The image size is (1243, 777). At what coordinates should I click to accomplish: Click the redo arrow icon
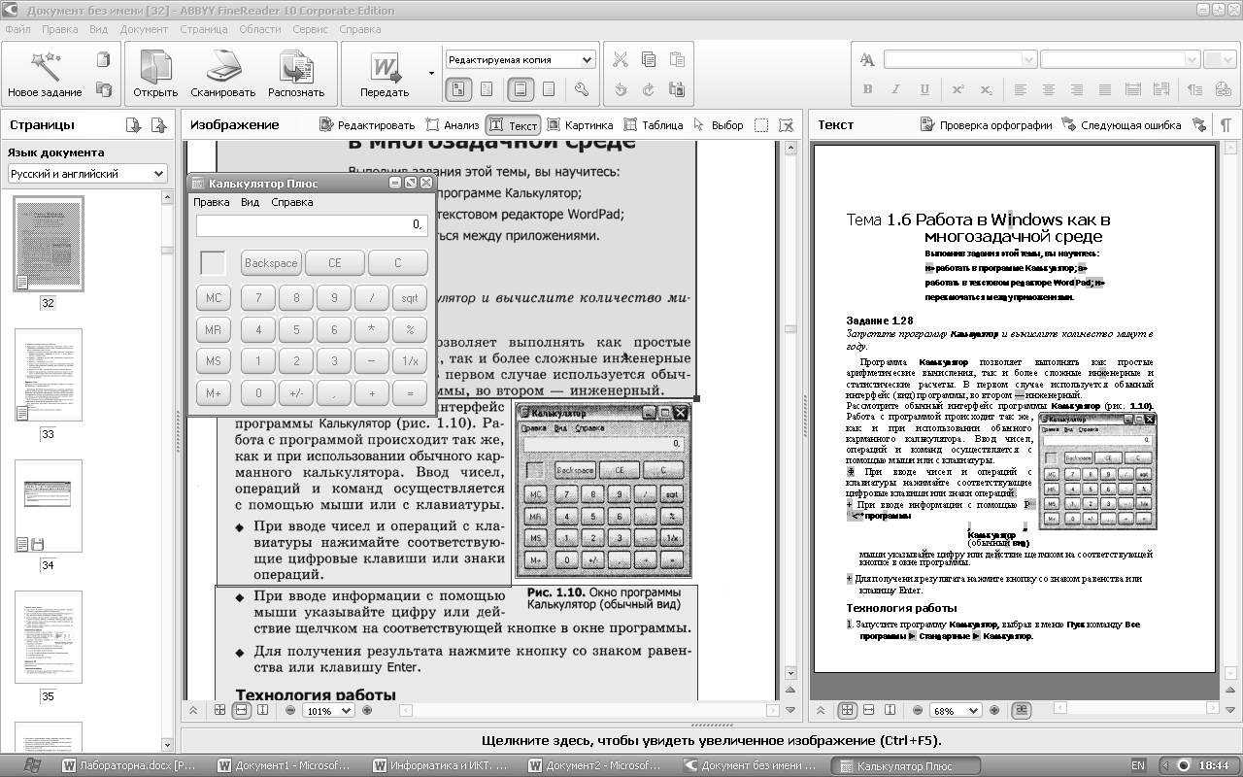[x=648, y=89]
